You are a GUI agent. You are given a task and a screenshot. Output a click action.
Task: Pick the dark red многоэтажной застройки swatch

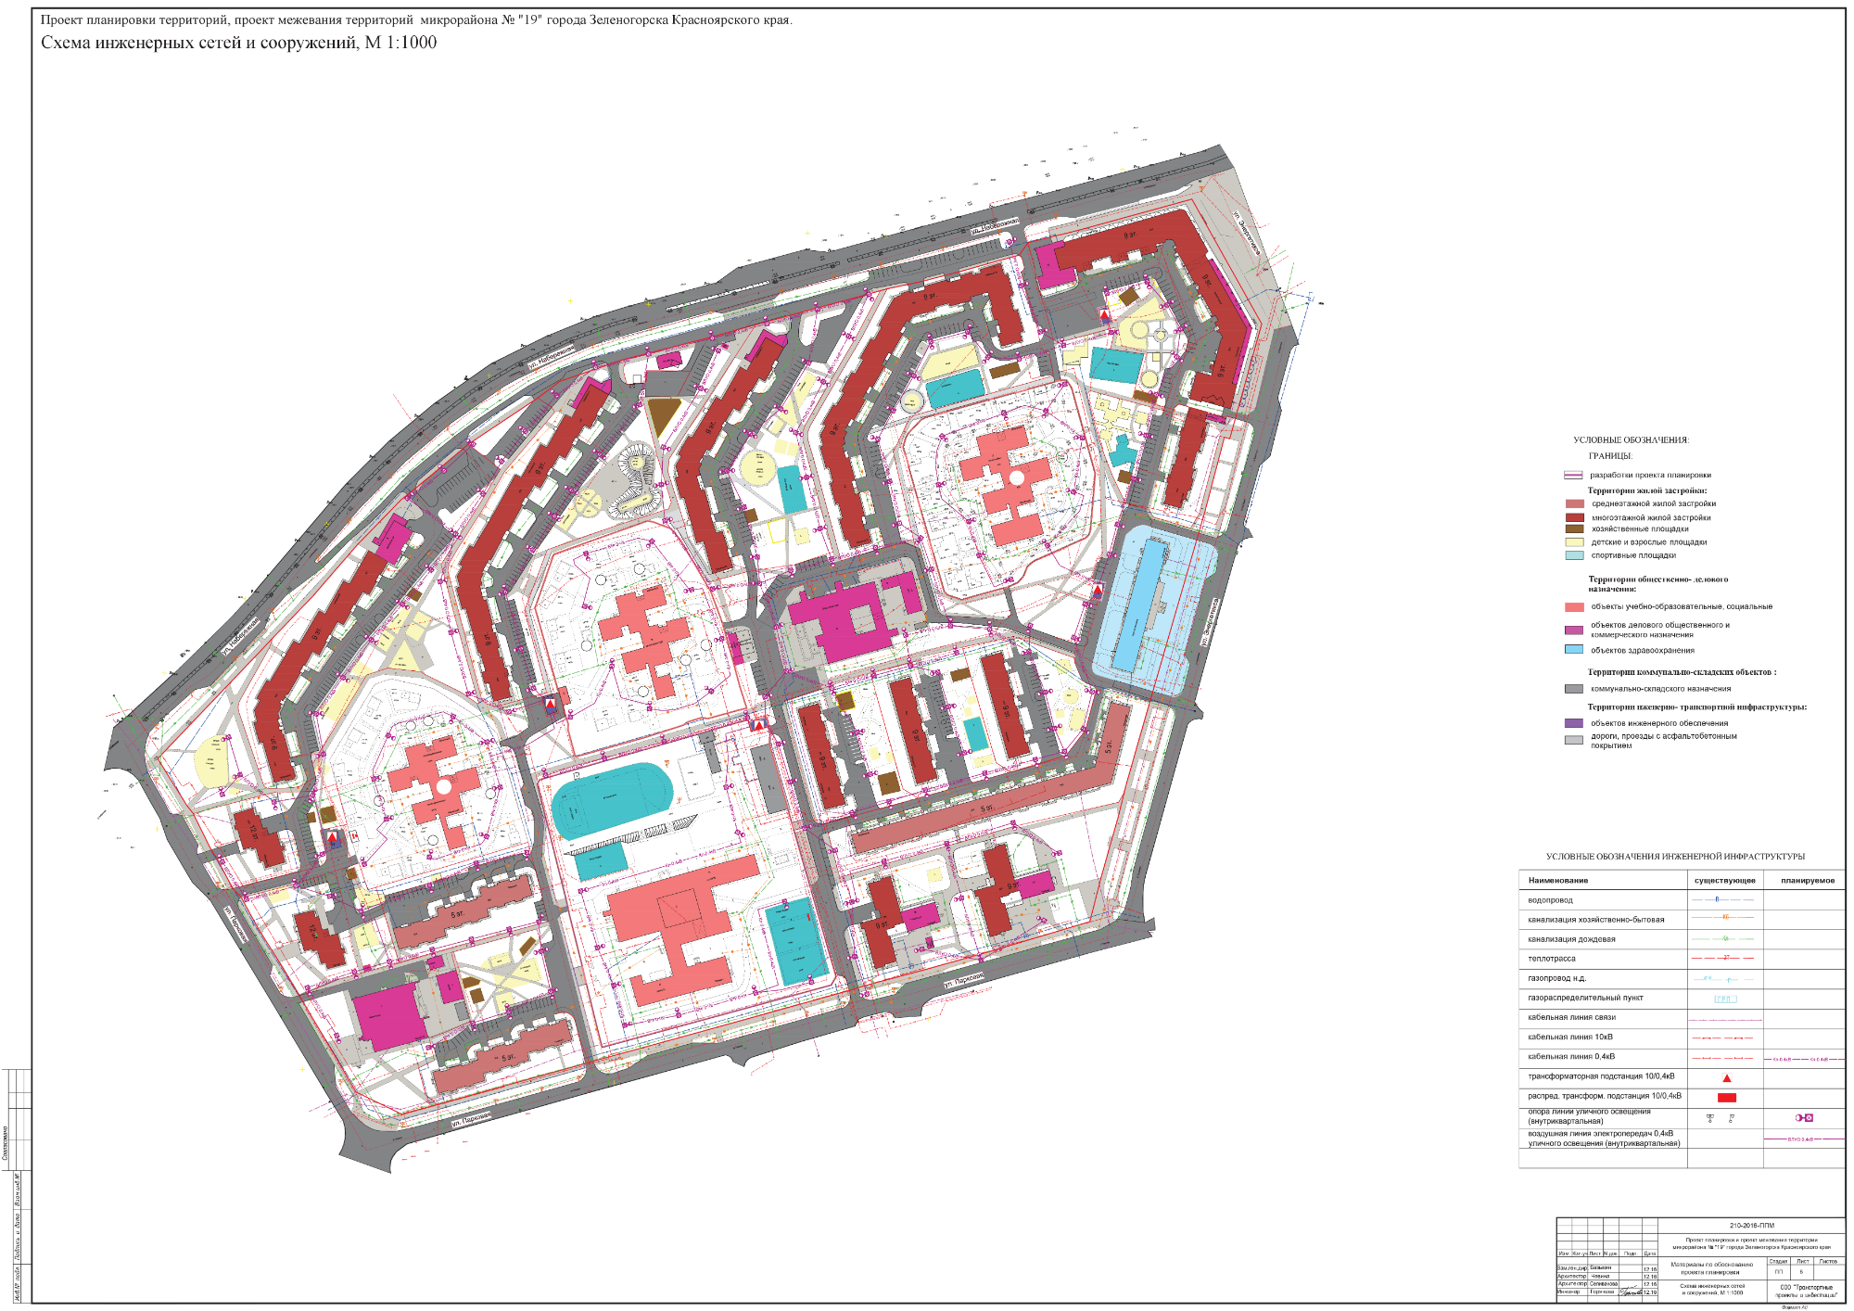click(x=1574, y=517)
